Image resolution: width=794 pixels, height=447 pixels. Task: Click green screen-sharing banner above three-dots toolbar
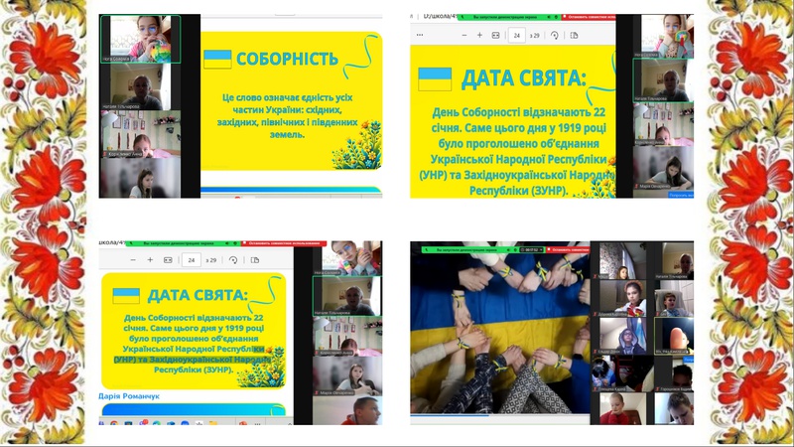tap(508, 17)
